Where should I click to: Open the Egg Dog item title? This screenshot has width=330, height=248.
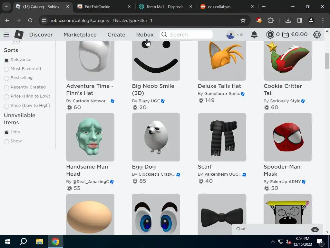tap(144, 167)
